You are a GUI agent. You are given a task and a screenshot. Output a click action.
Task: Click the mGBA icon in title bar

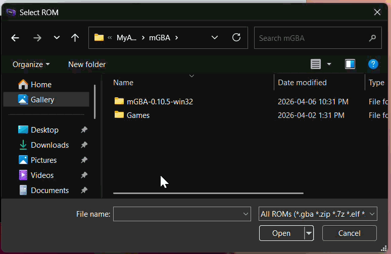point(11,12)
